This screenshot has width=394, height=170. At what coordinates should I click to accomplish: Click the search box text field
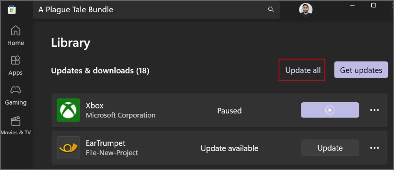tap(150, 10)
